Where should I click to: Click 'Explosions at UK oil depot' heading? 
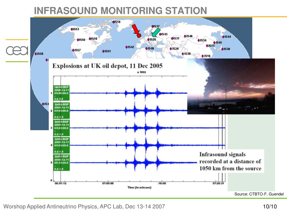(107, 66)
